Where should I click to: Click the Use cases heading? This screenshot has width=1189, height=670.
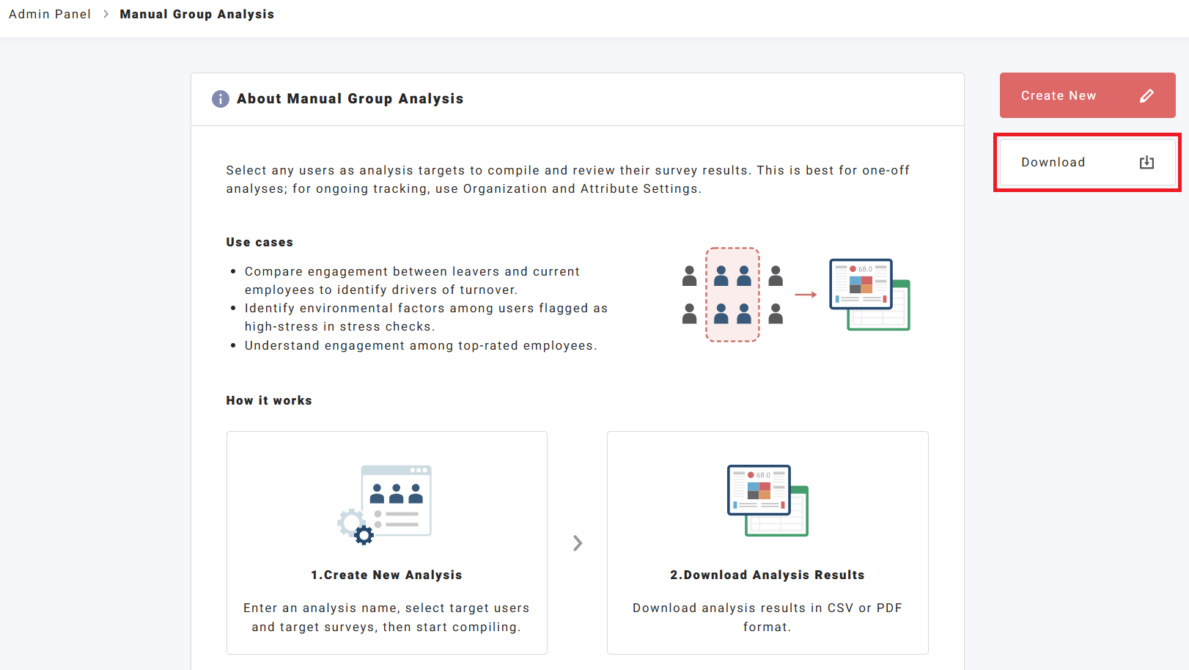[259, 242]
